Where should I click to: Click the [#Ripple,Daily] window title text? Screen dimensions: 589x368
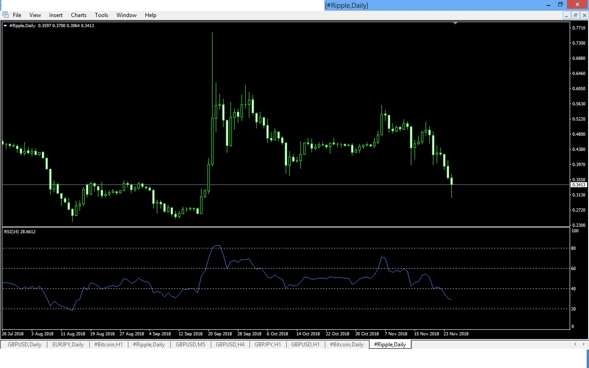point(346,5)
